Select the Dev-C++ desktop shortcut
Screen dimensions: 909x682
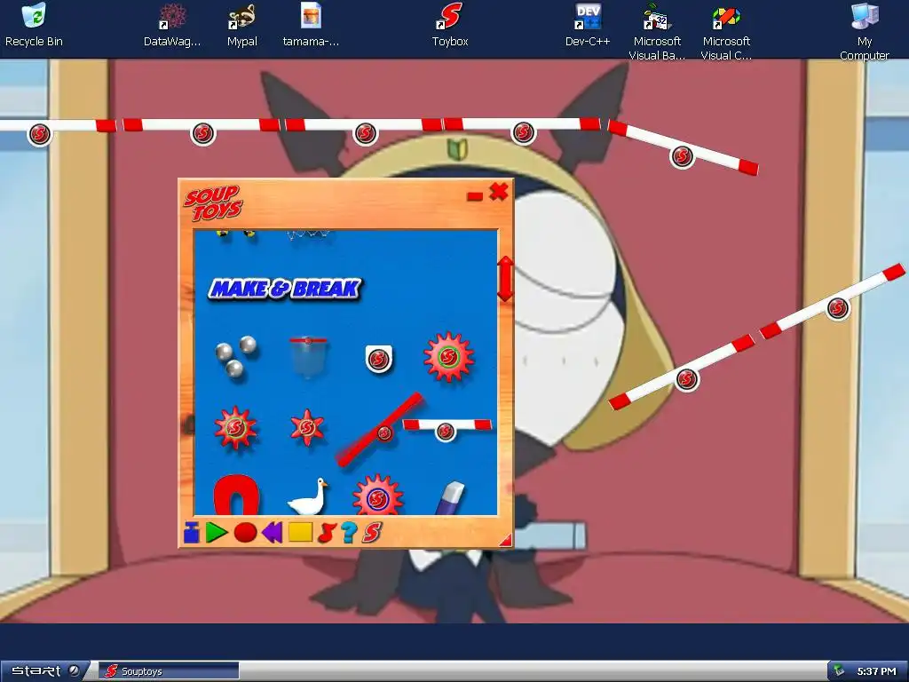588,26
